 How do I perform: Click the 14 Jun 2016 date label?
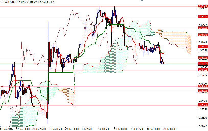pyautogui.click(x=7, y=129)
